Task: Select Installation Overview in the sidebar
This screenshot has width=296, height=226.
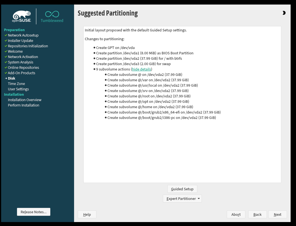Action: tap(25, 100)
